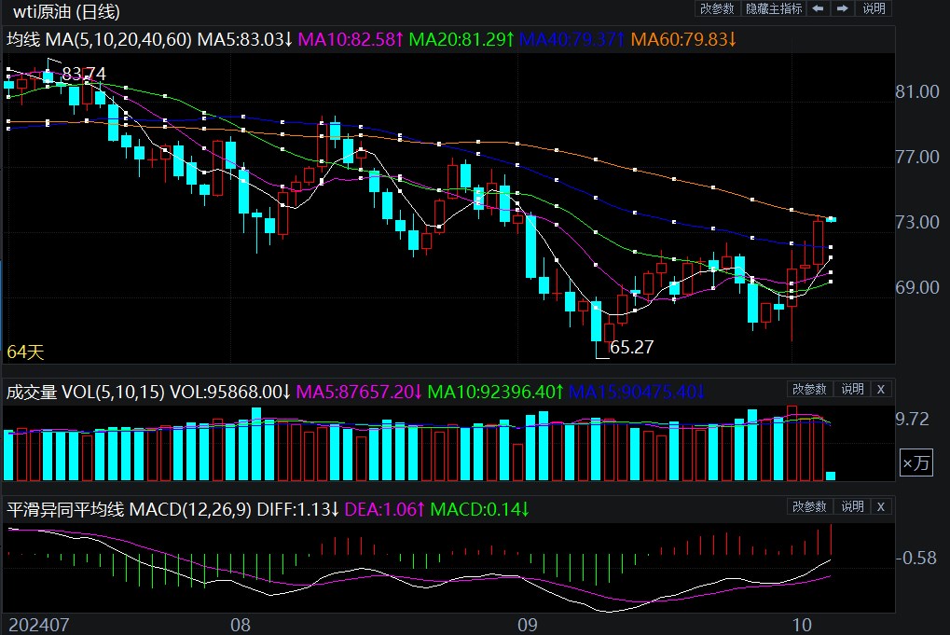Close the MACD indicator panel

882,507
